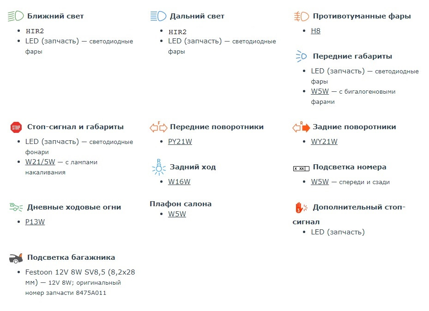The width and height of the screenshot is (429, 311).
Task: Click the front turn signals icon
Action: pos(158,127)
